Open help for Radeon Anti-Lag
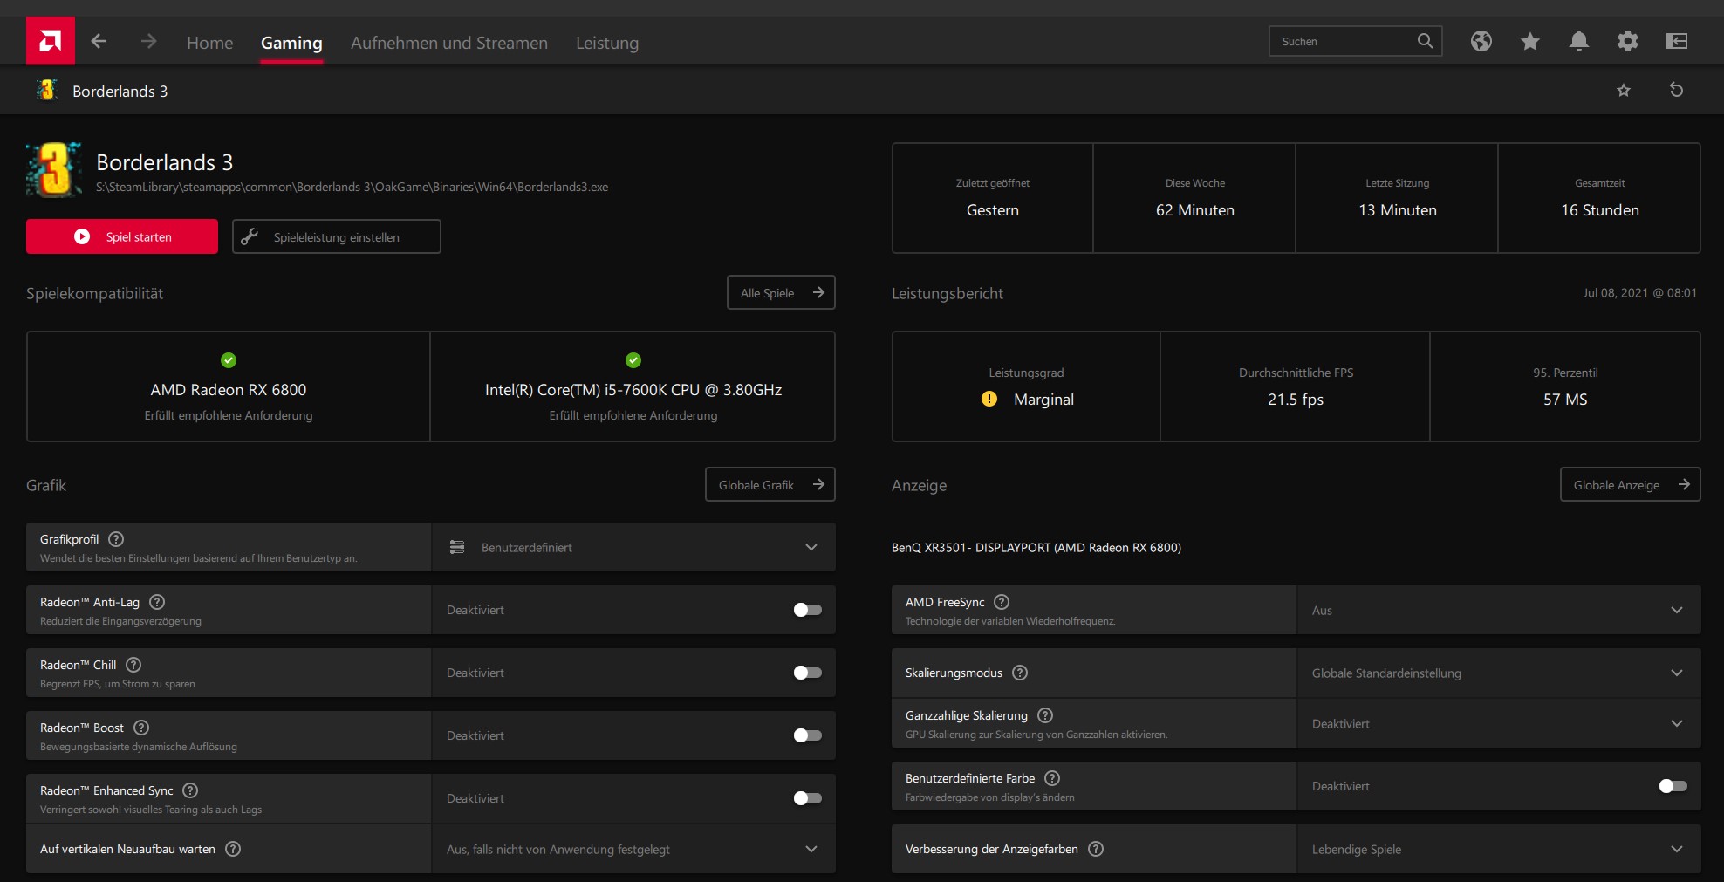The height and width of the screenshot is (882, 1724). tap(157, 602)
